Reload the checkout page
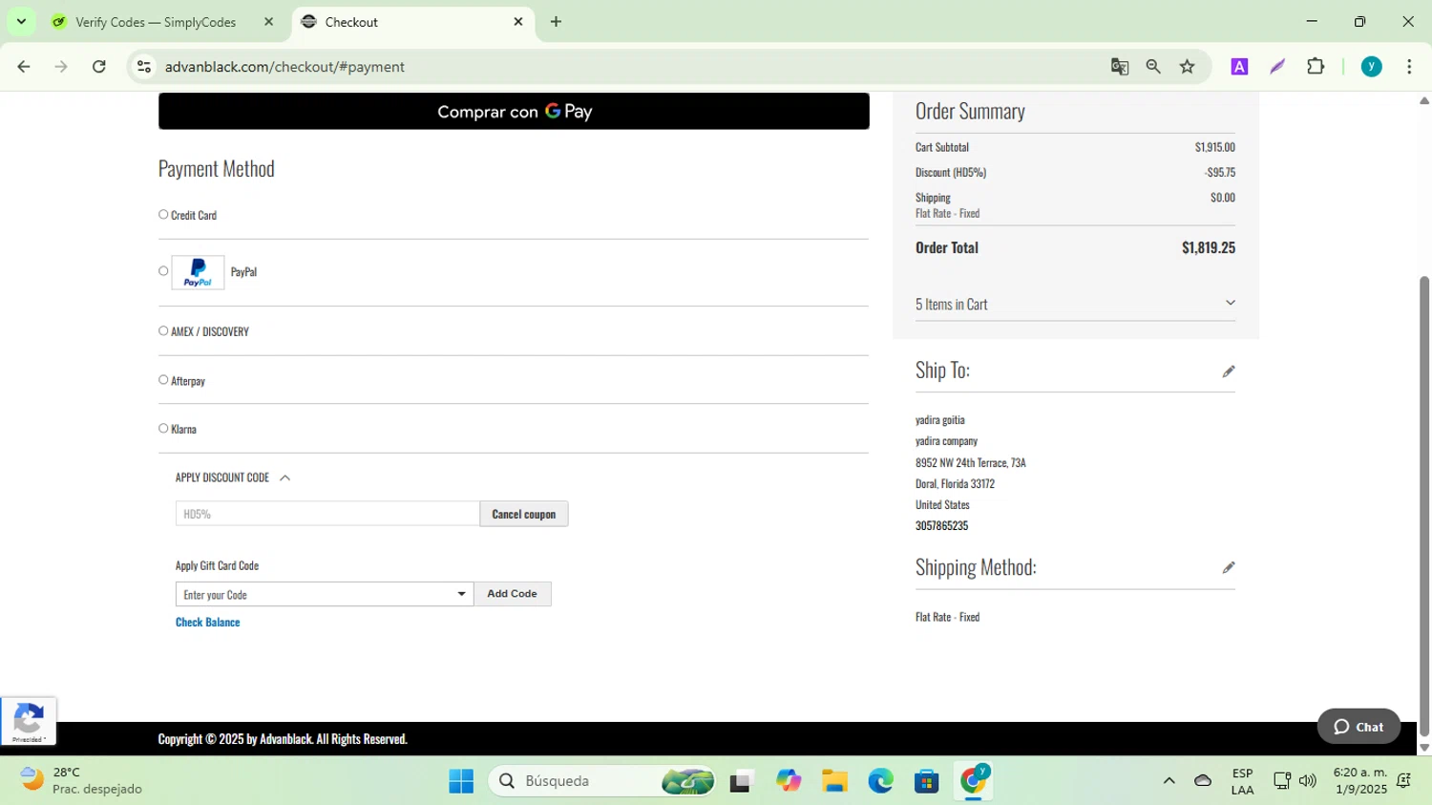The image size is (1432, 805). (99, 67)
